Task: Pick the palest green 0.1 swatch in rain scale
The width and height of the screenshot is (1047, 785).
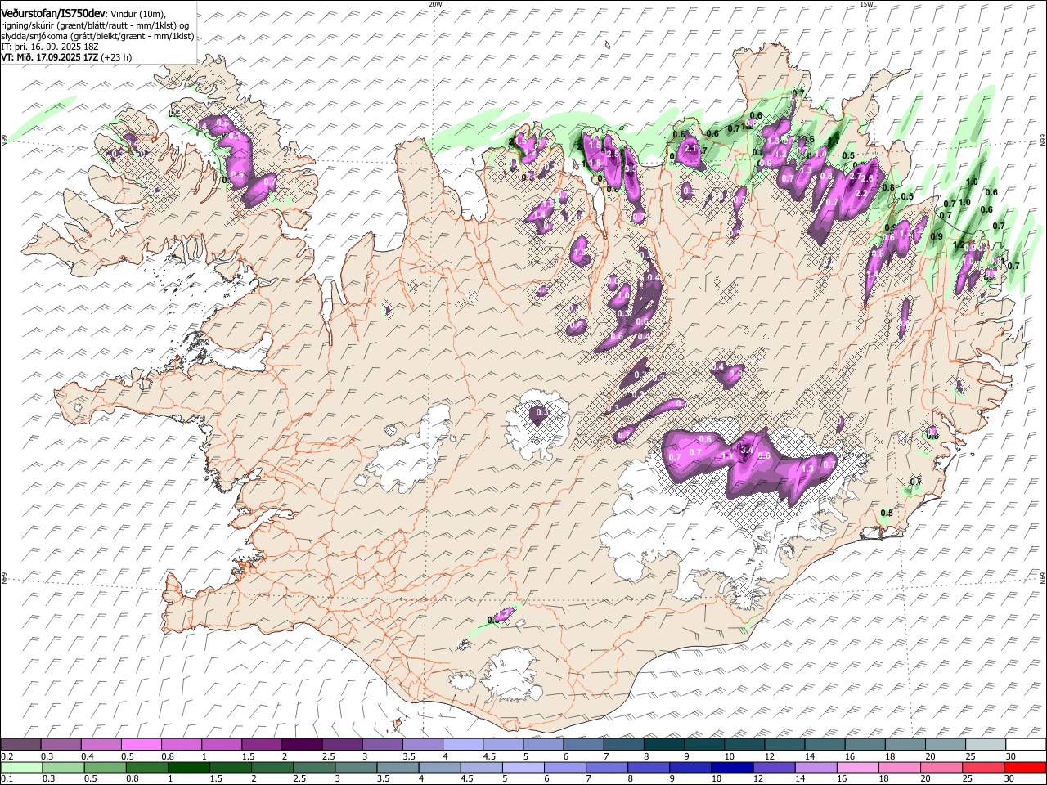Action: point(21,767)
